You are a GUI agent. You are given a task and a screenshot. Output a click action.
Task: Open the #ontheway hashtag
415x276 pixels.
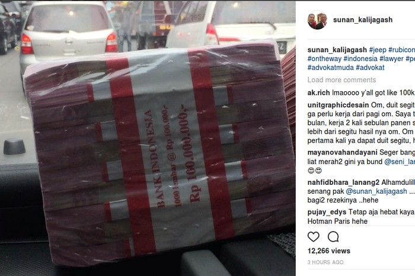tap(324, 59)
